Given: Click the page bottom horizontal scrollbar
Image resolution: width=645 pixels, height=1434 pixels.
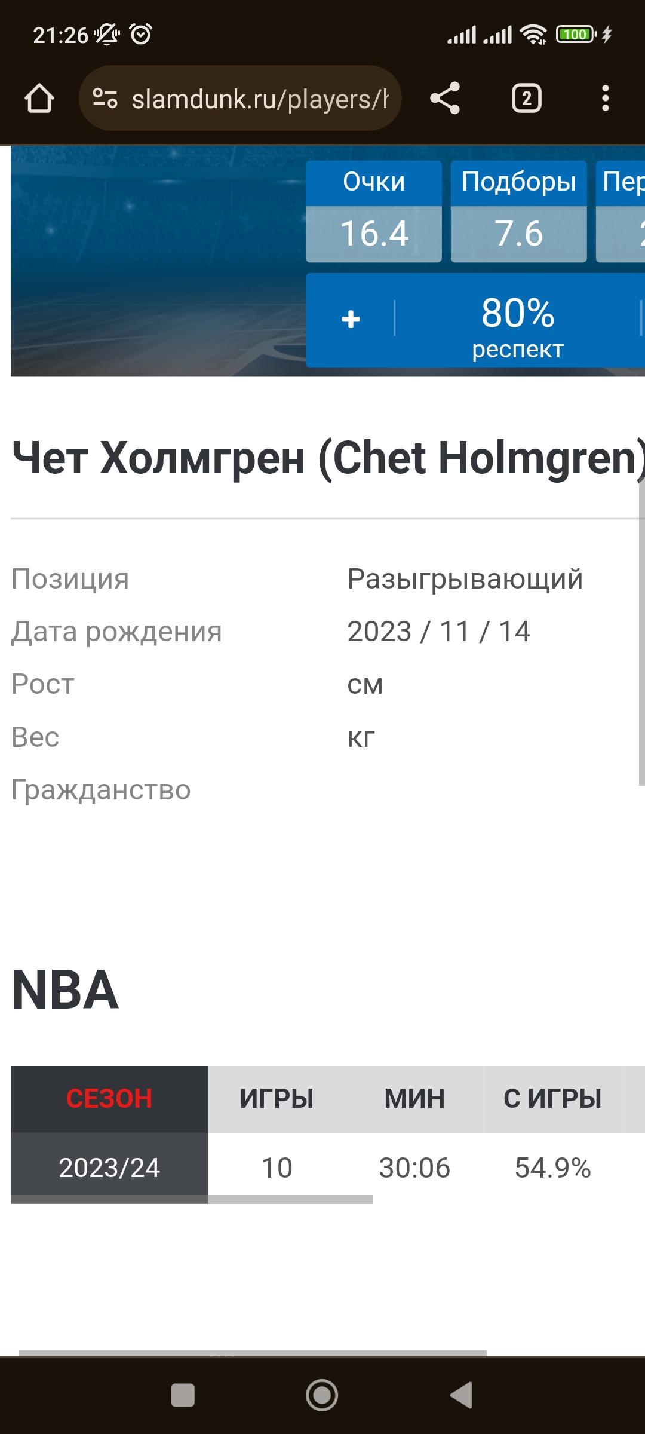Looking at the screenshot, I should point(253,1353).
